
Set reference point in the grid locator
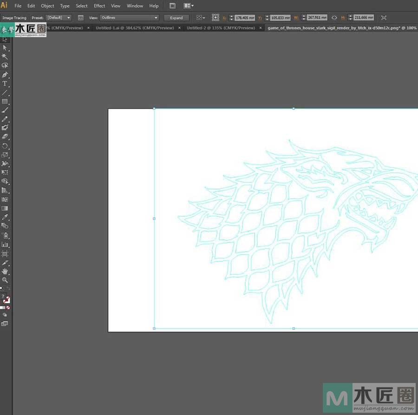(x=216, y=18)
